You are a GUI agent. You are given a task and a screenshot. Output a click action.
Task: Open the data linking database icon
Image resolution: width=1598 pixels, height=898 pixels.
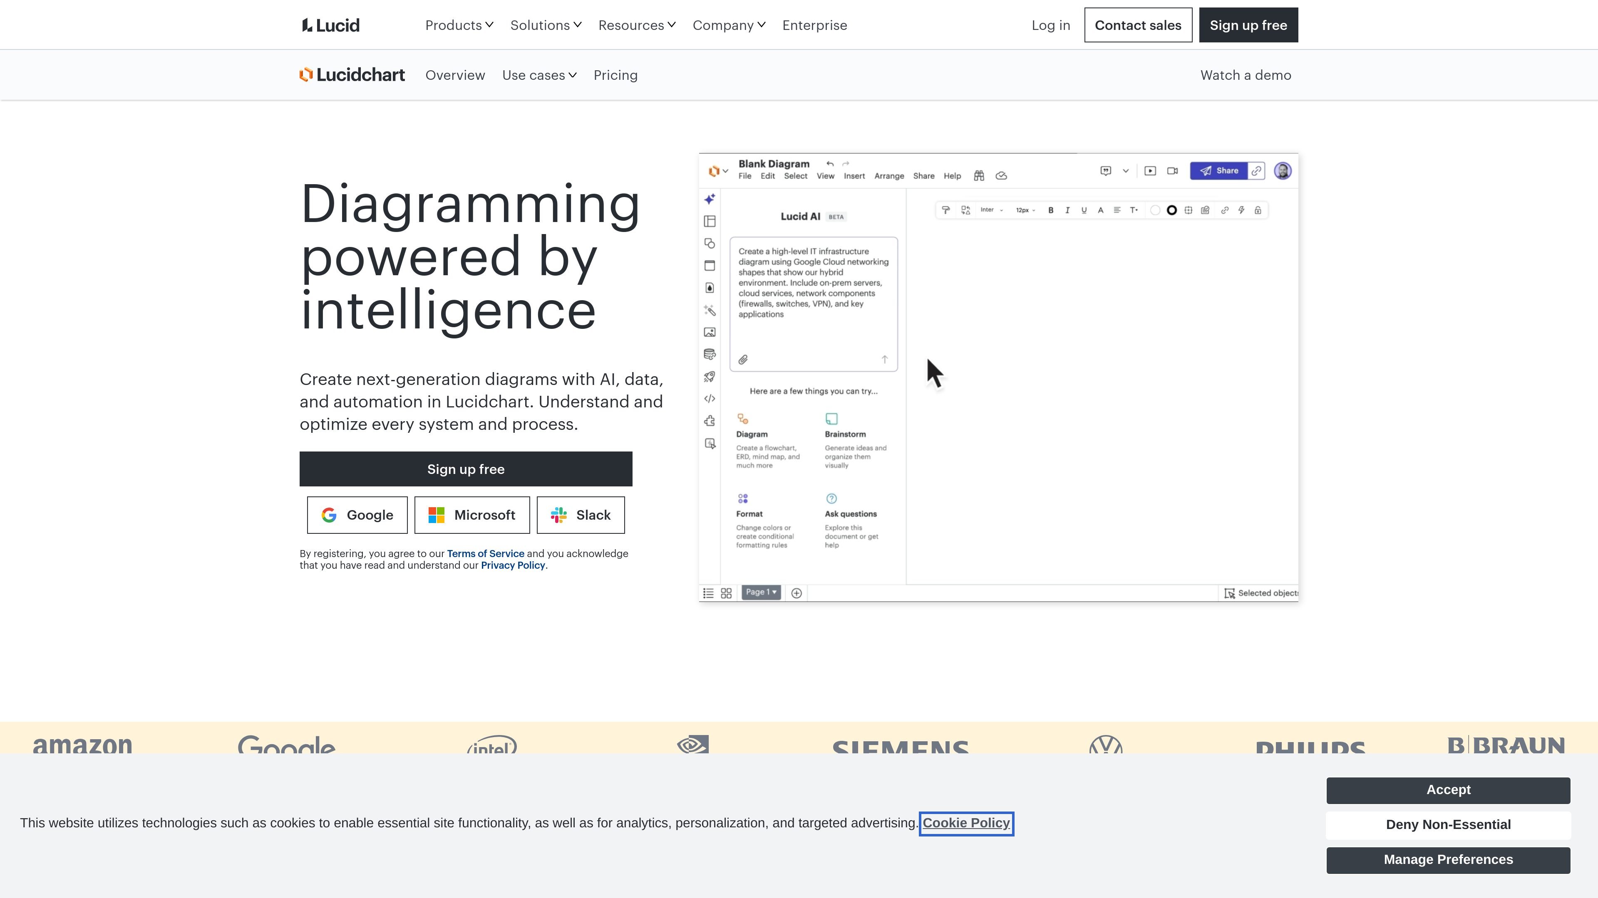710,355
